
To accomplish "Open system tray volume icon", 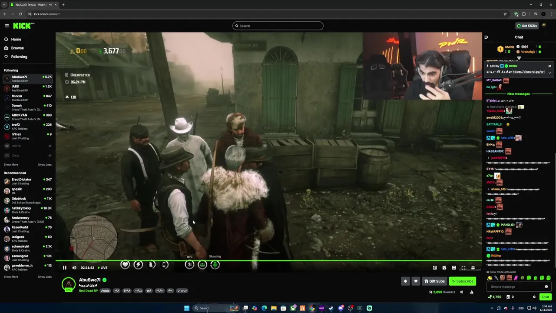I will tap(534, 308).
